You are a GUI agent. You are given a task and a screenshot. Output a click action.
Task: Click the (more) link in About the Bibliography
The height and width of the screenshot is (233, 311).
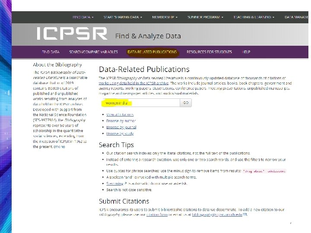tap(59, 147)
